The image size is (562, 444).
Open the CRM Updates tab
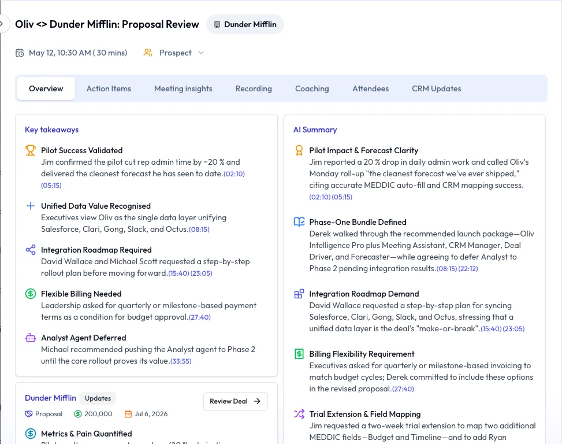(436, 88)
